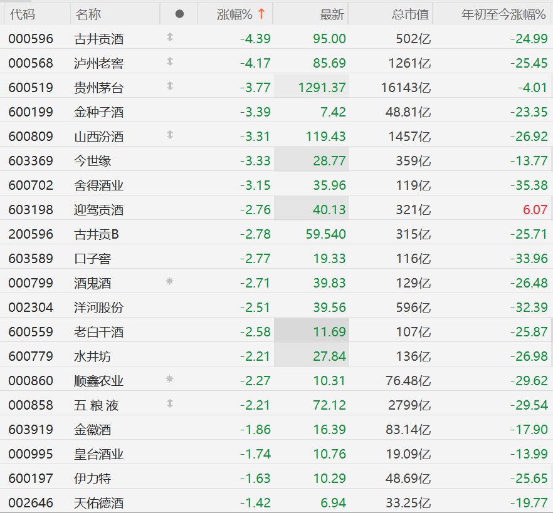The height and width of the screenshot is (513, 553).
Task: Click the red sort arrow beside 涨幅%
Action: click(x=261, y=14)
